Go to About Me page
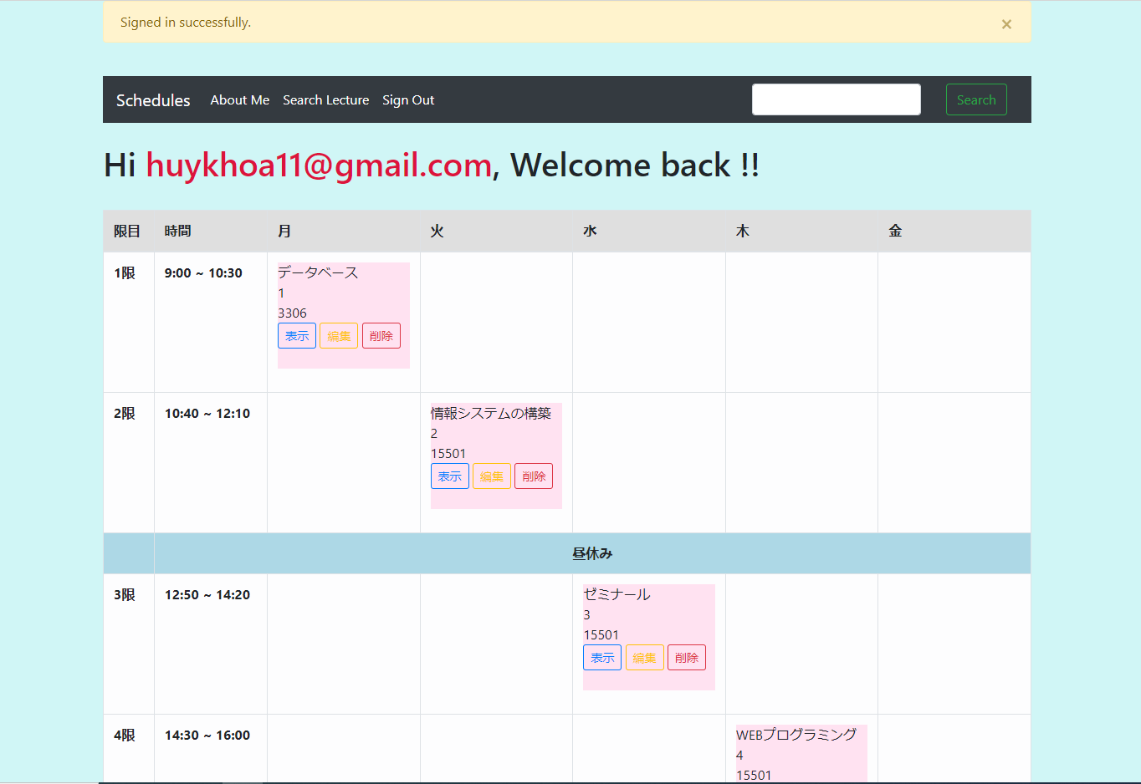Screen dimensions: 1141x784 coord(240,100)
